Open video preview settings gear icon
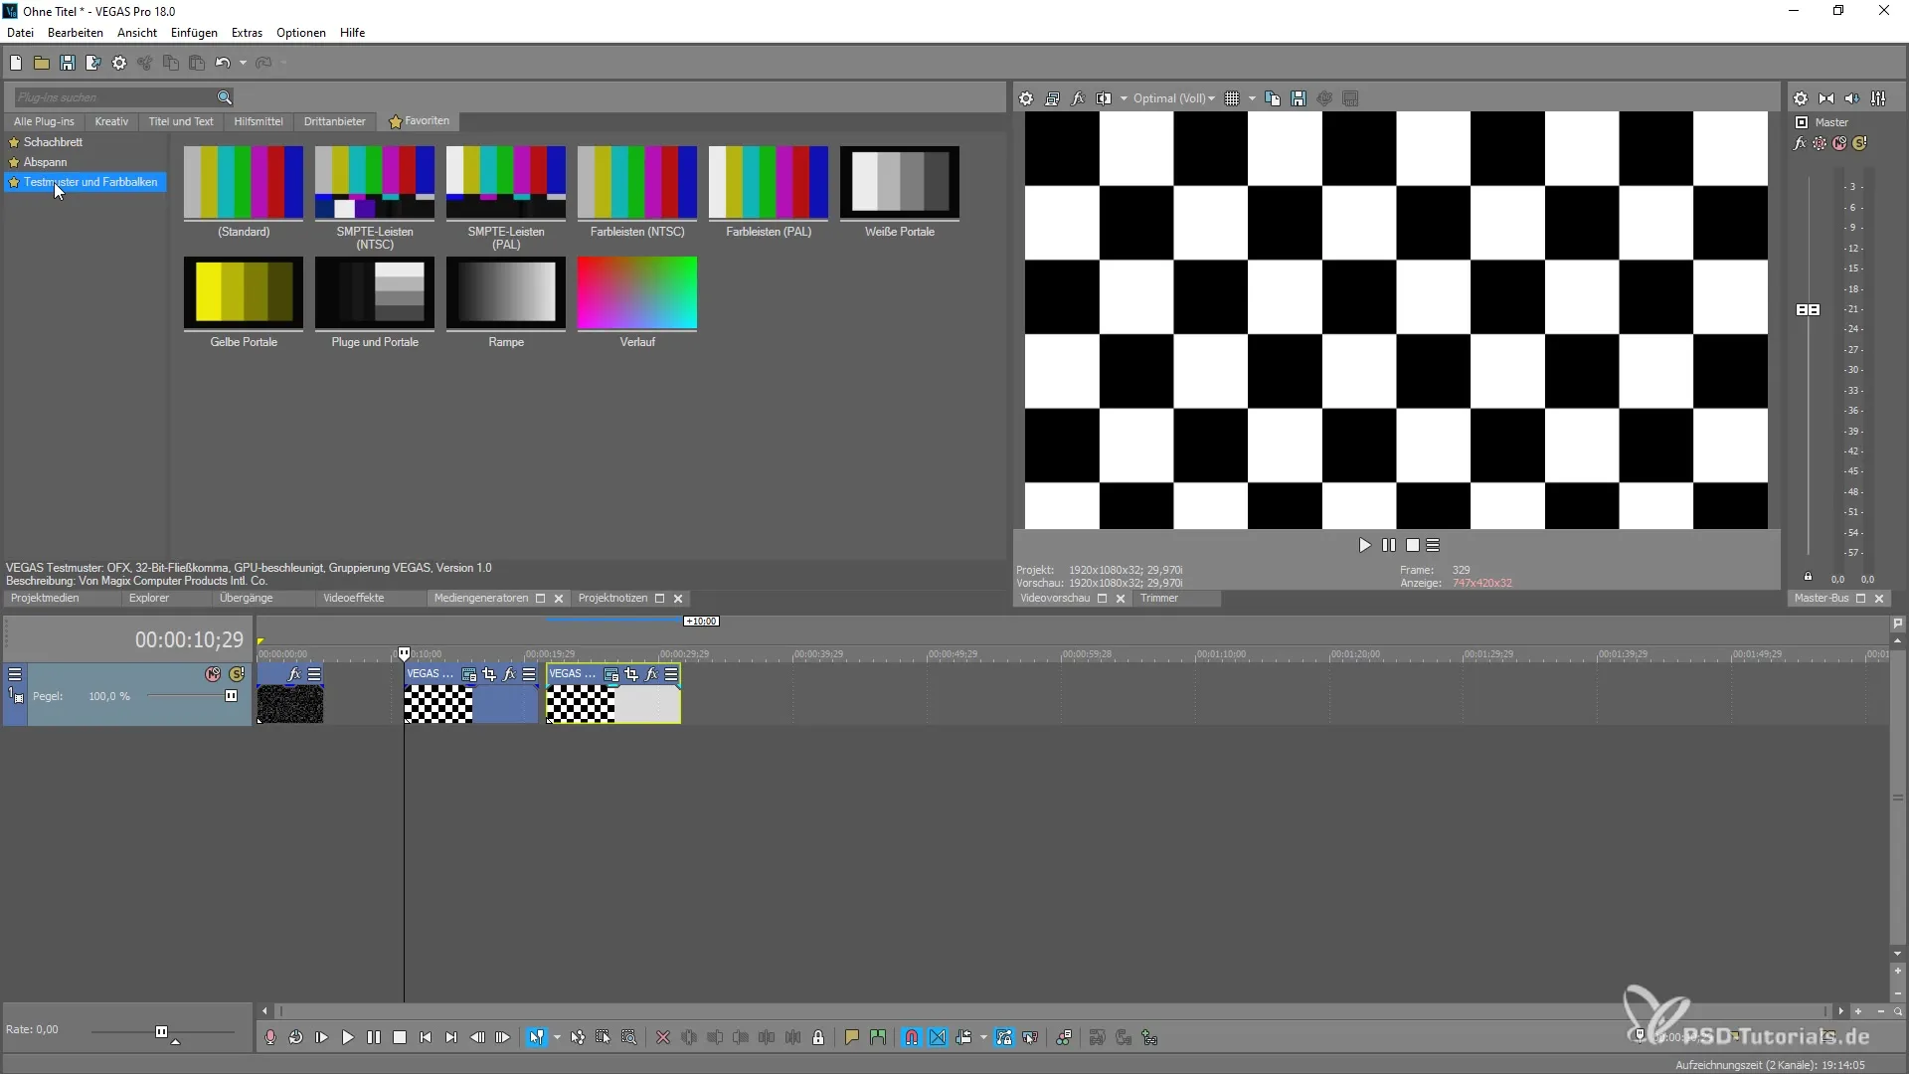 coord(1026,98)
